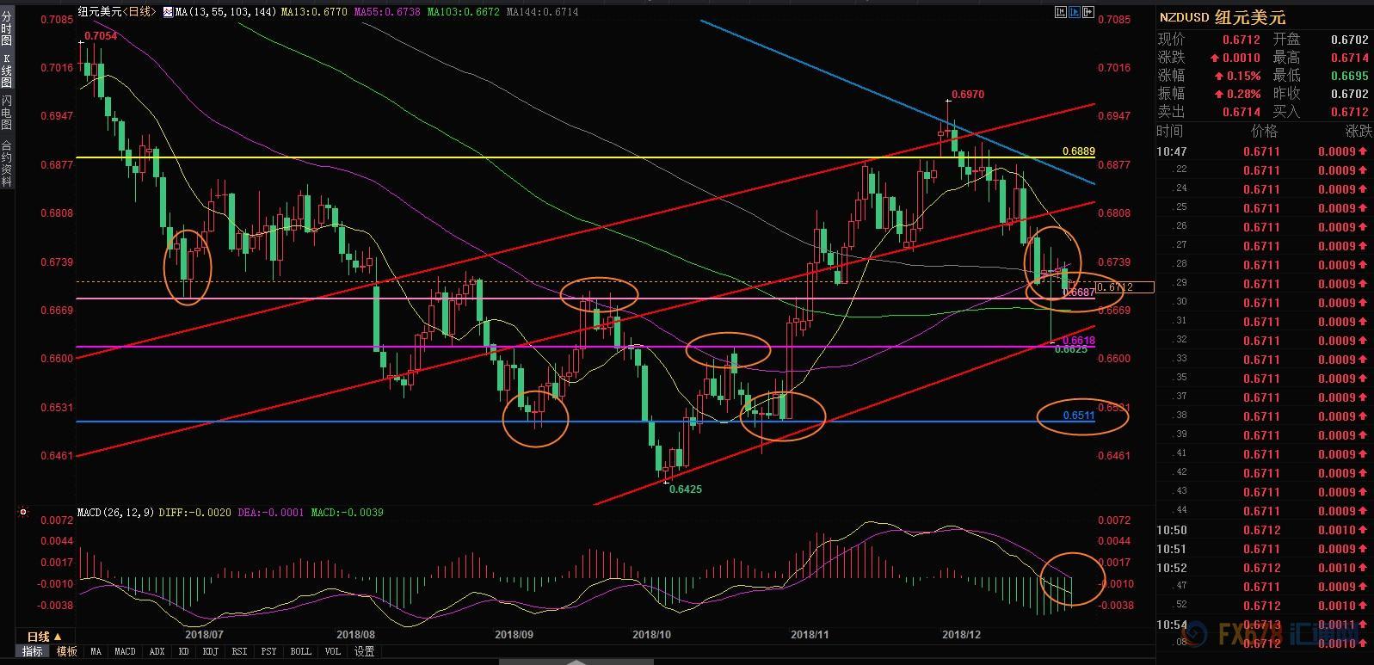The image size is (1374, 665).
Task: Click the NZDUSD 纽元美元 quote header
Action: 1223,17
